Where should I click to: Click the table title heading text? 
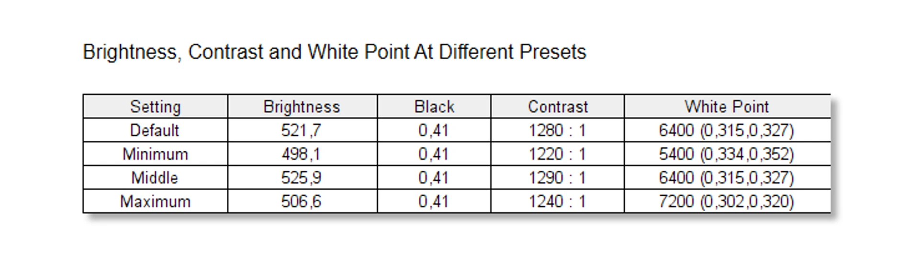[x=335, y=52]
